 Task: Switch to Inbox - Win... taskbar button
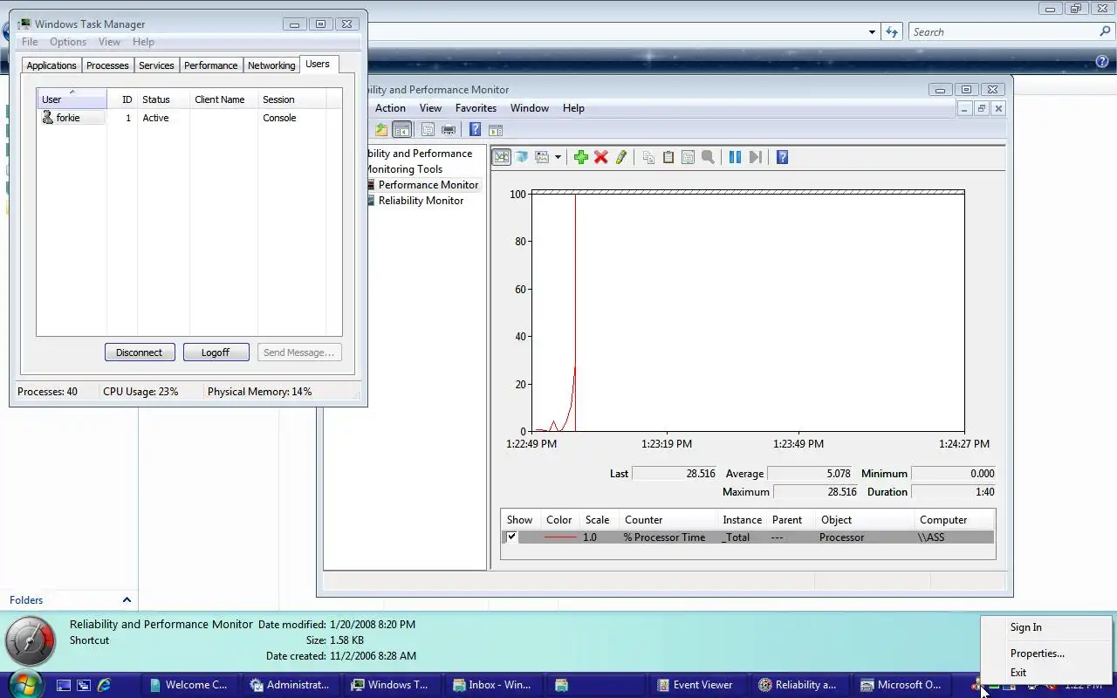tap(492, 685)
